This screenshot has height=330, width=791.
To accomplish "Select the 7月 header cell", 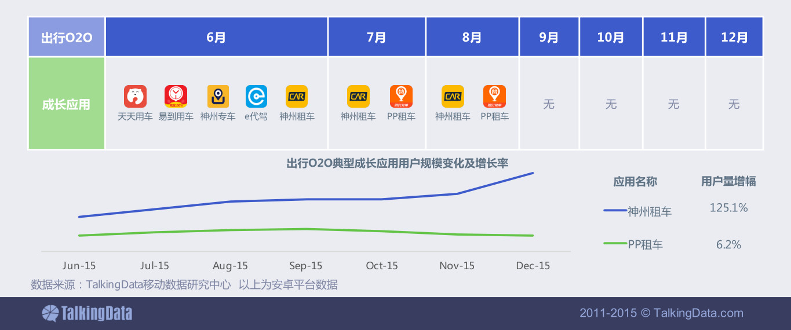I will click(377, 37).
